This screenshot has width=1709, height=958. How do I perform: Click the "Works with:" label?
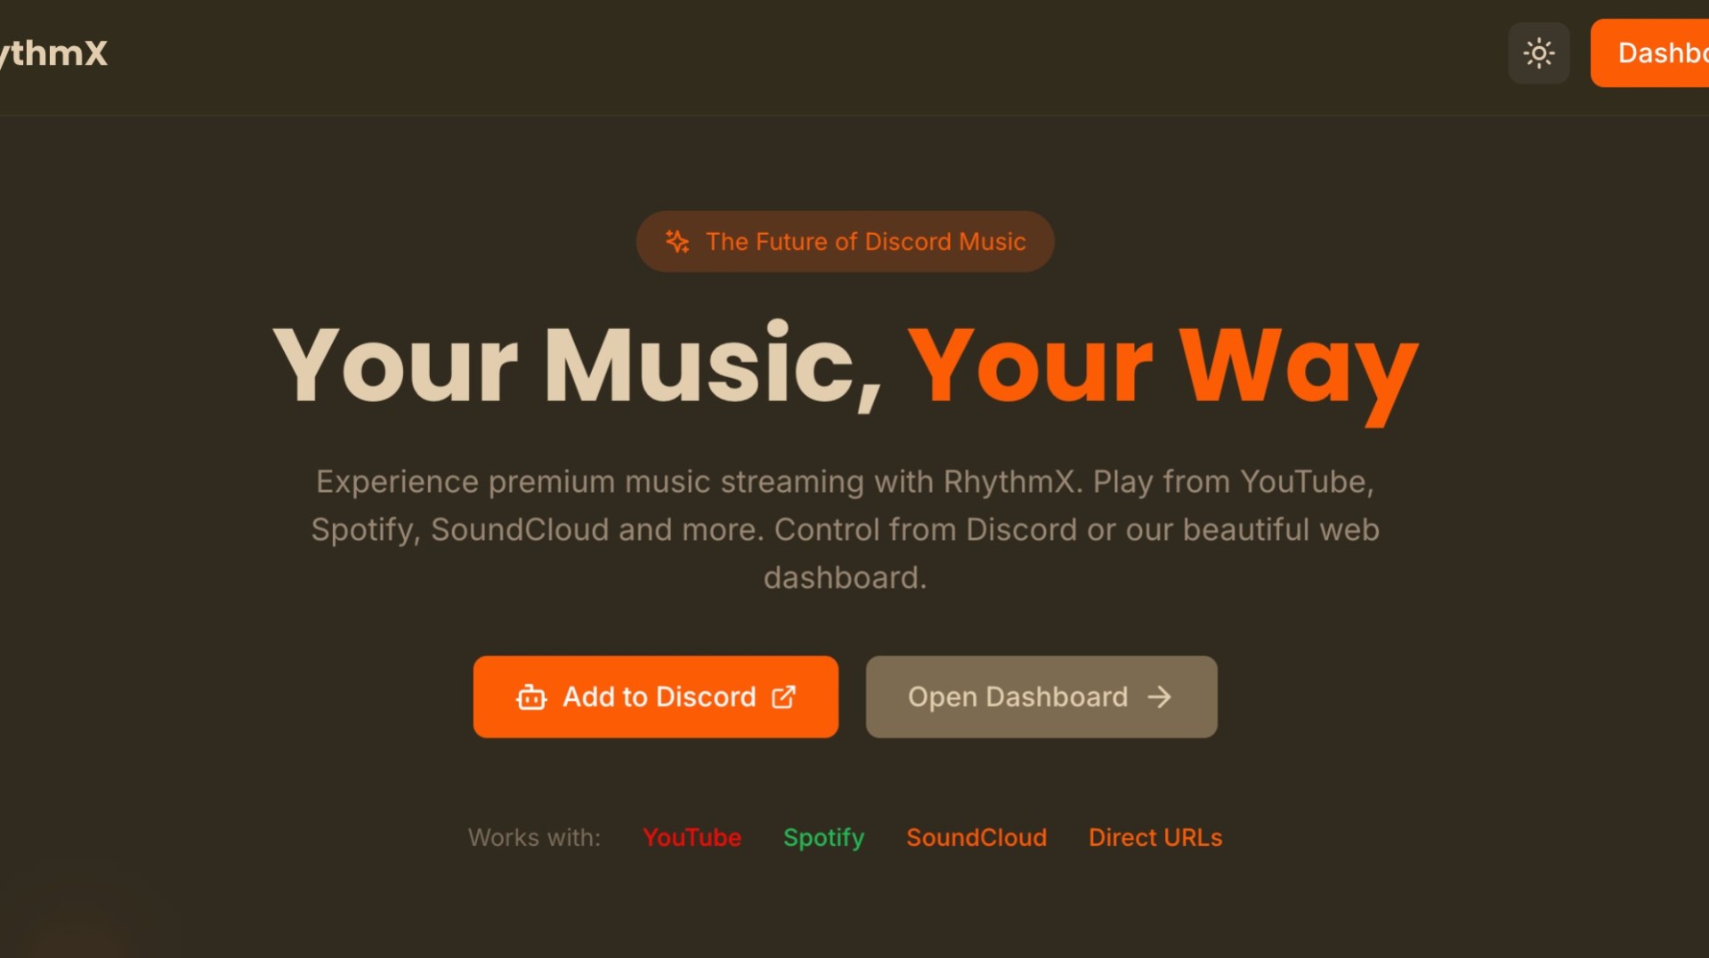(534, 838)
